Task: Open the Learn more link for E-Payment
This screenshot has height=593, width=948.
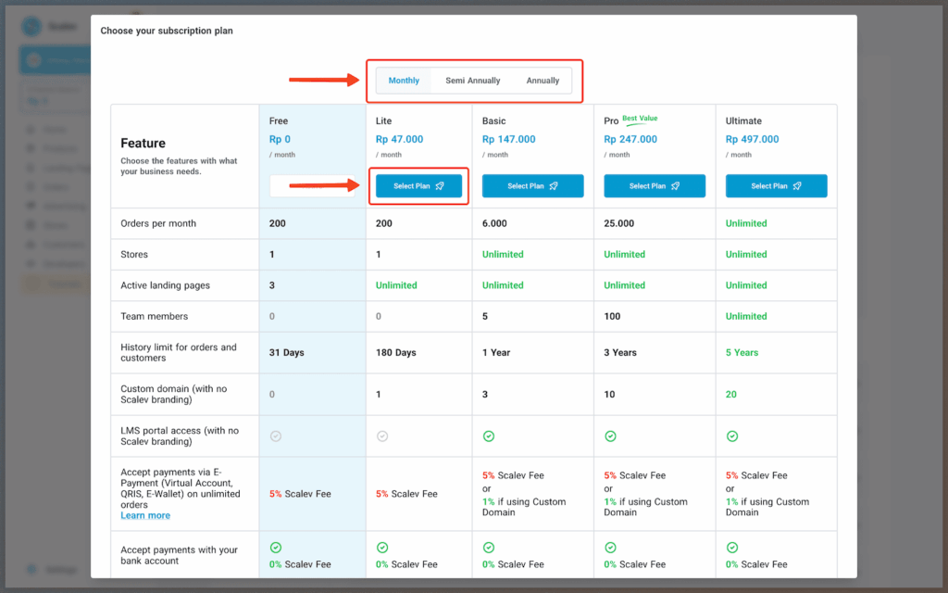Action: tap(145, 515)
